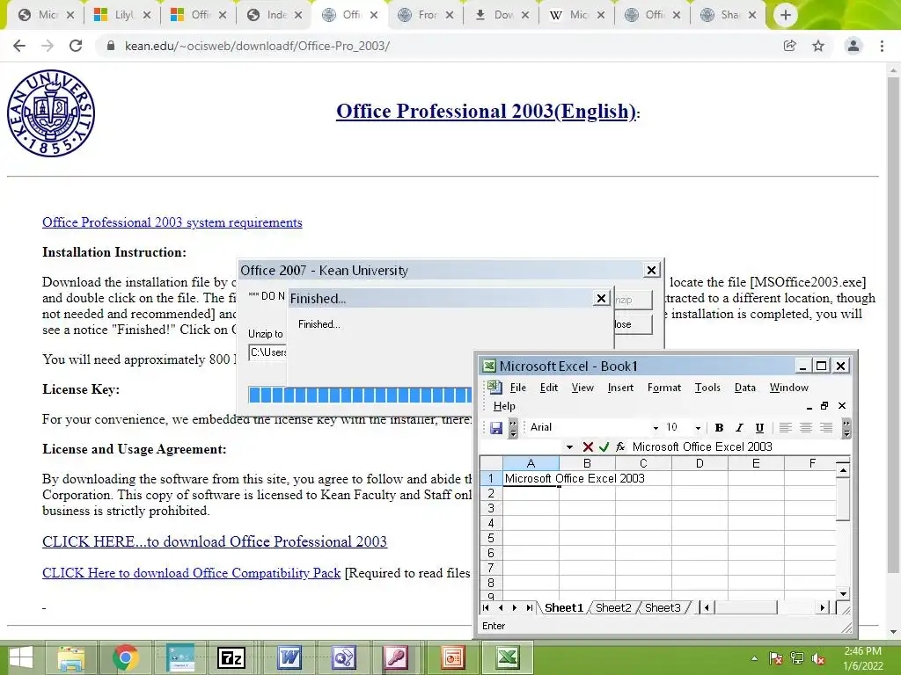Open the Chrome profile avatar
The height and width of the screenshot is (675, 901).
pos(853,46)
